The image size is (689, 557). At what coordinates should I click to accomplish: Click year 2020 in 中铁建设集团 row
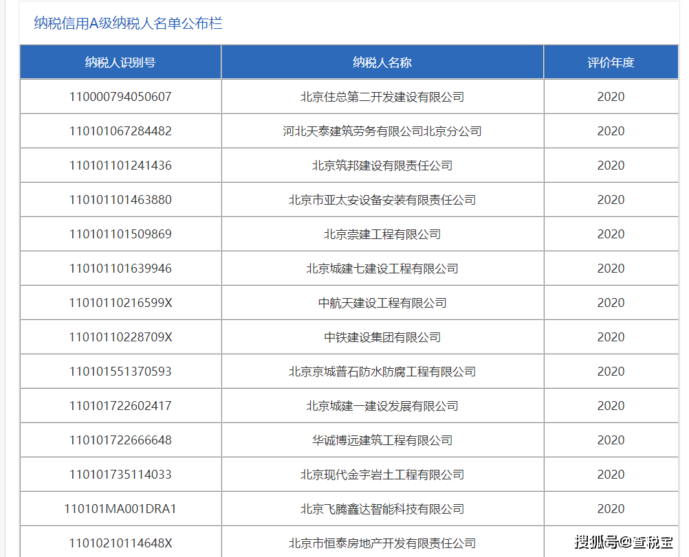pyautogui.click(x=611, y=337)
